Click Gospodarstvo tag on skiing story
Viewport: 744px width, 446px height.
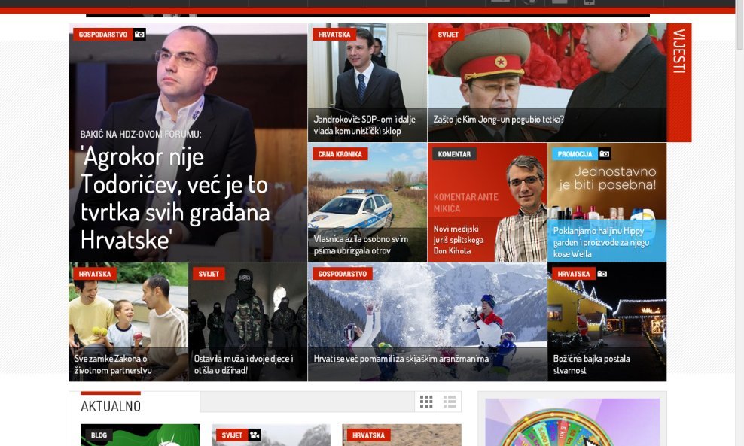pyautogui.click(x=342, y=274)
